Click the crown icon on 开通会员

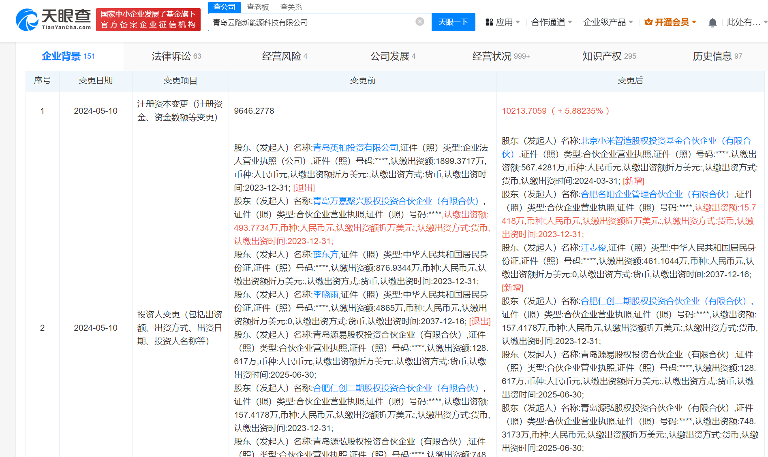(x=648, y=22)
